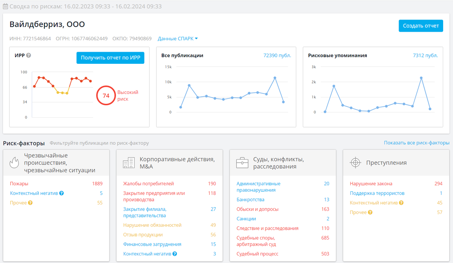Click the highest peak point on Рисковые упоминания chart
Screen dimensions: 453x263
click(421, 78)
